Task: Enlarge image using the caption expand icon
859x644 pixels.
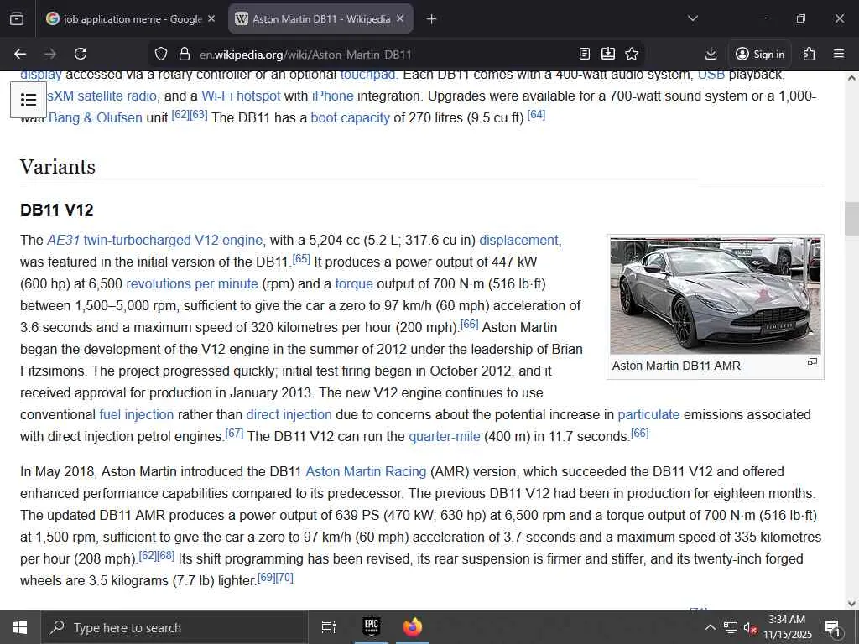Action: [812, 362]
